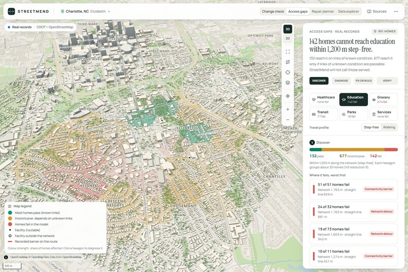
Task: Click the Facility outside the network ring icon
Action: pyautogui.click(x=10, y=236)
